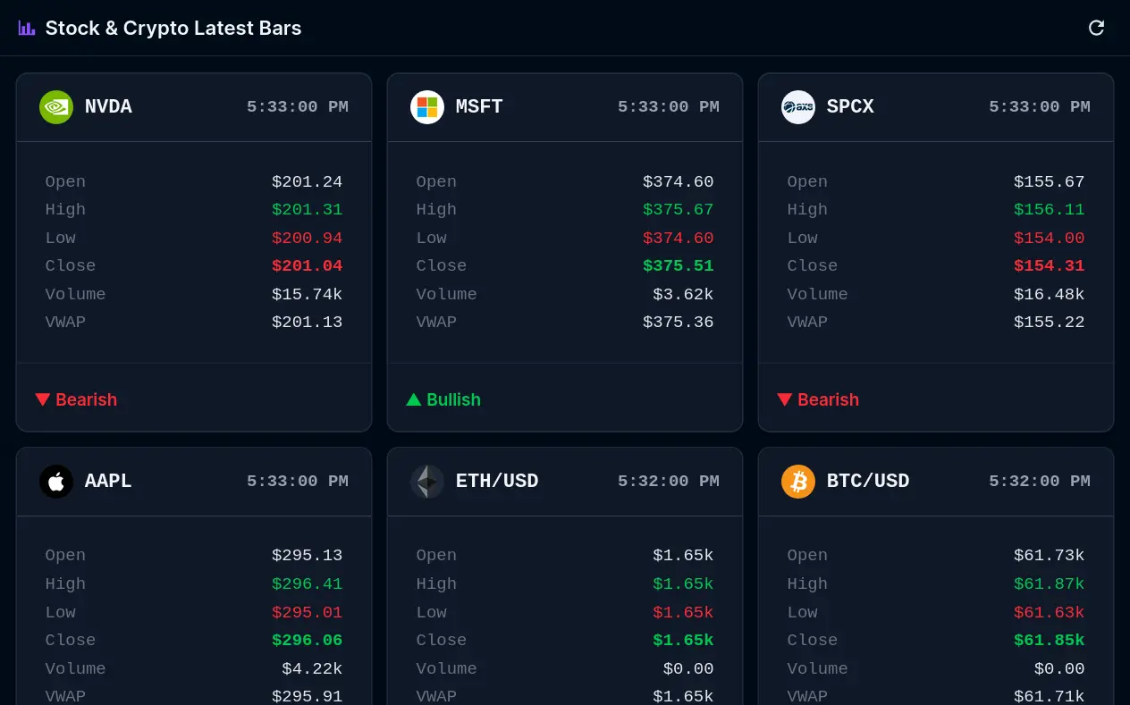
Task: Click AAPL high price $296.41
Action: tap(308, 584)
